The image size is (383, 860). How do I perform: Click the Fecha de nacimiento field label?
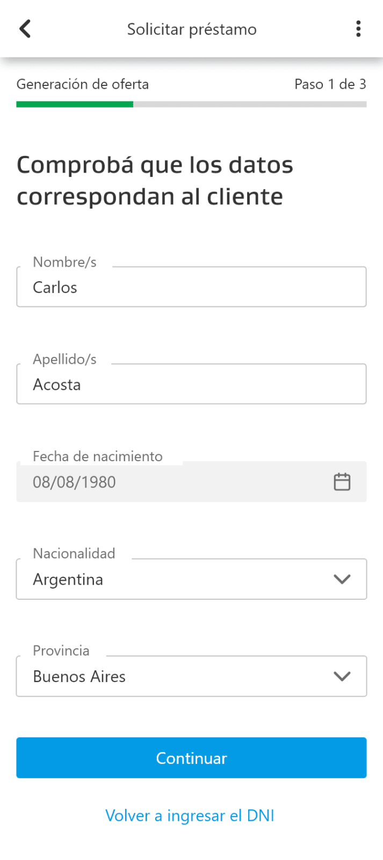(x=98, y=456)
